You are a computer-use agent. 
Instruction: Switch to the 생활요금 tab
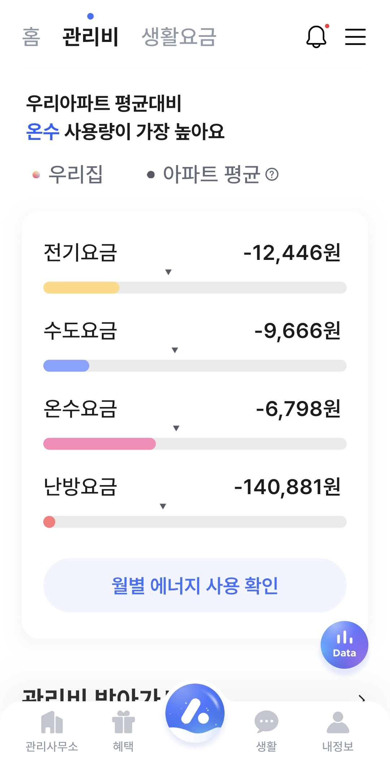179,37
